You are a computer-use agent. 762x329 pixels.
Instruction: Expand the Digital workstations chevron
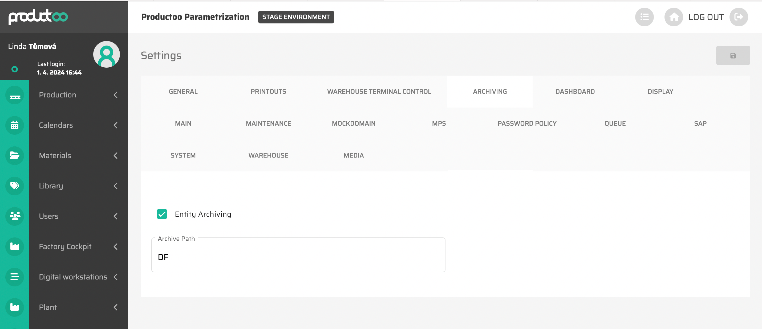pos(116,277)
